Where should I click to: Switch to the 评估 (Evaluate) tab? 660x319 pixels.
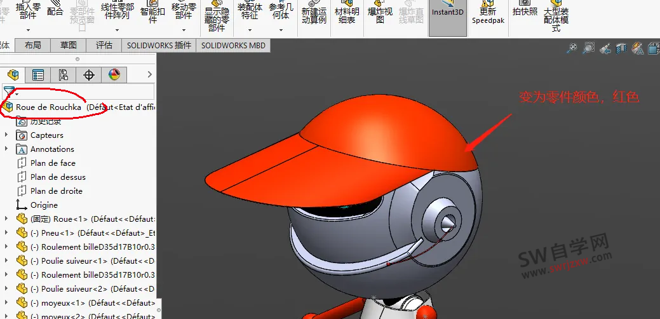[x=104, y=46]
